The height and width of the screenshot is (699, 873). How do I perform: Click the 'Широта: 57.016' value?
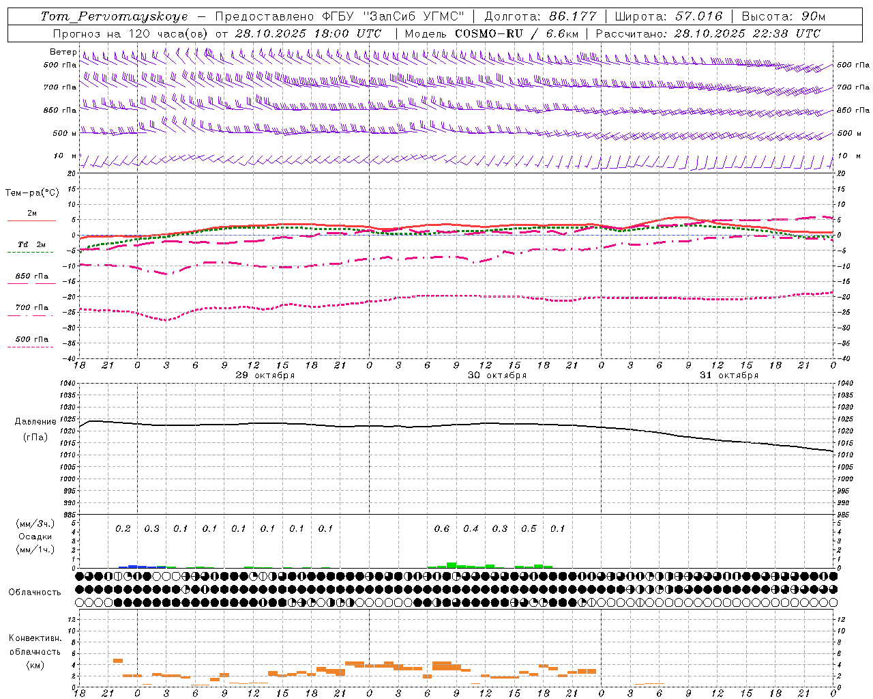click(x=669, y=16)
